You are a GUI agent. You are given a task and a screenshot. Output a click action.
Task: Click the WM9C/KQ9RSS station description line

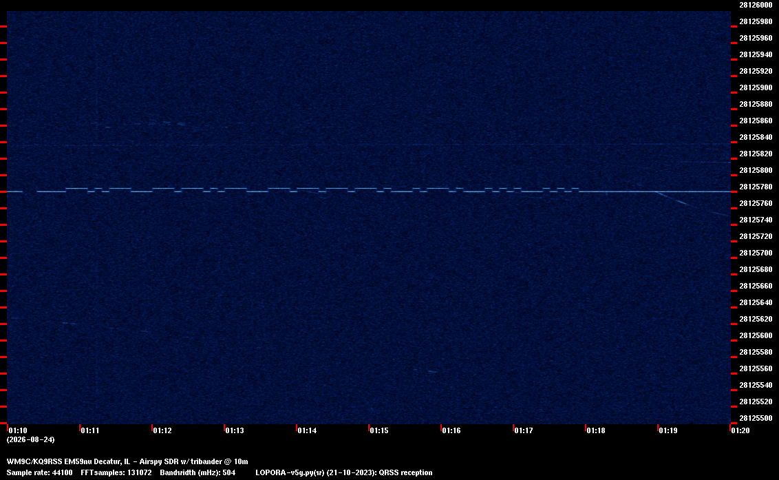click(x=127, y=461)
